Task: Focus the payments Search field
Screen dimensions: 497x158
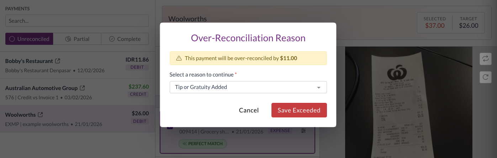Action: [x=77, y=21]
